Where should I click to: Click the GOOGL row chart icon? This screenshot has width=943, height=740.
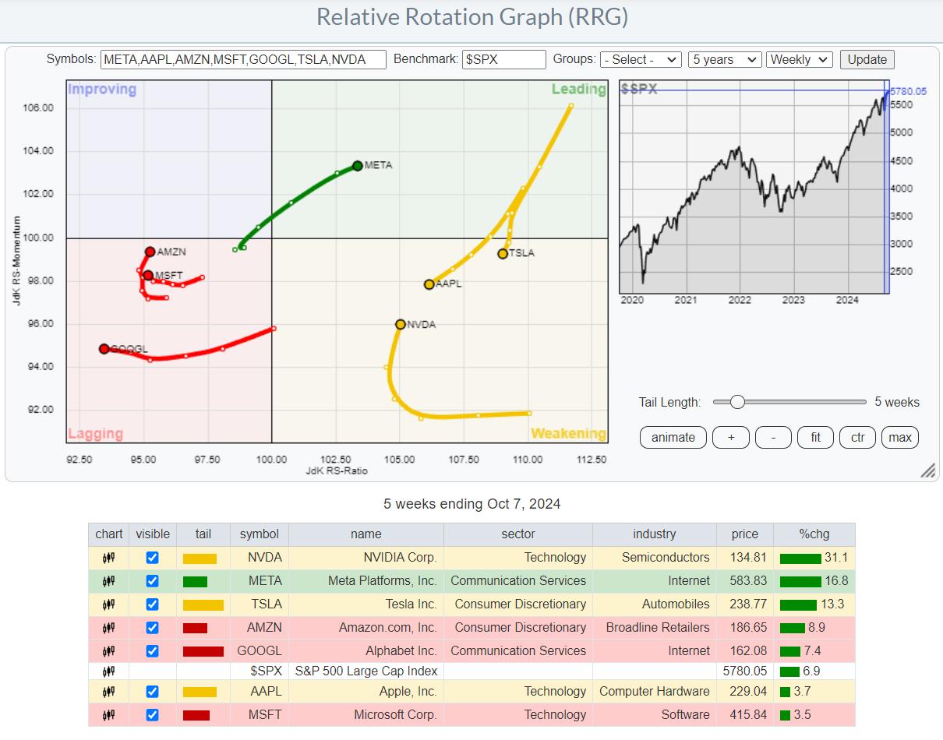click(108, 651)
